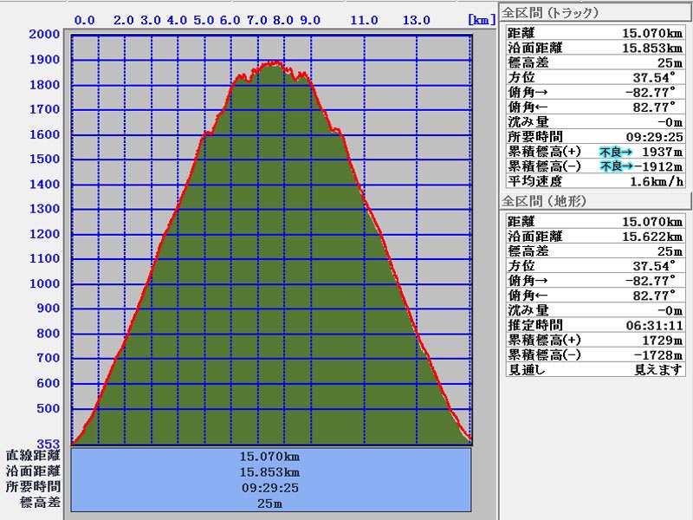Click the 1000 label on elevation axis
693x520 pixels.
point(45,283)
